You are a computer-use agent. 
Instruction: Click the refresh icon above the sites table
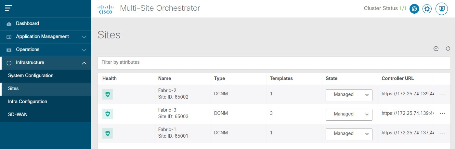[x=448, y=49]
